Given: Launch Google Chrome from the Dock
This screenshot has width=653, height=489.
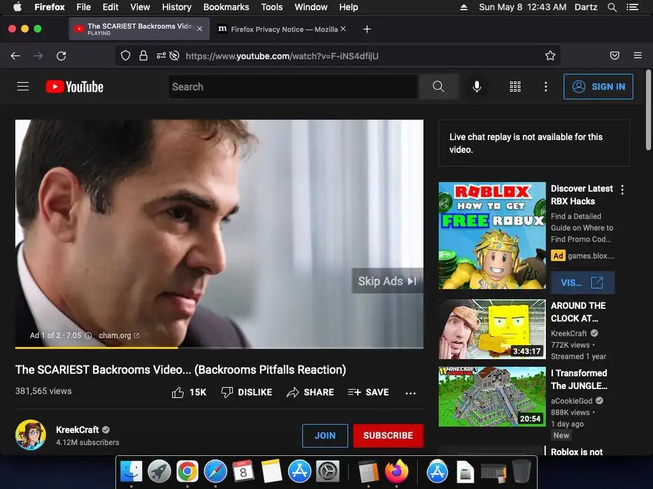Looking at the screenshot, I should (x=187, y=471).
